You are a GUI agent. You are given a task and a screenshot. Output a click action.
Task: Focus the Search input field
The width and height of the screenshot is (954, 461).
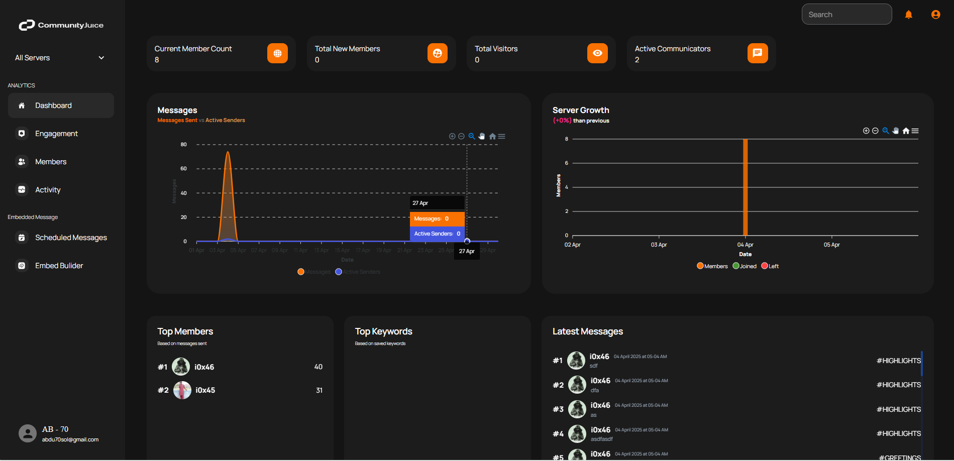tap(846, 15)
